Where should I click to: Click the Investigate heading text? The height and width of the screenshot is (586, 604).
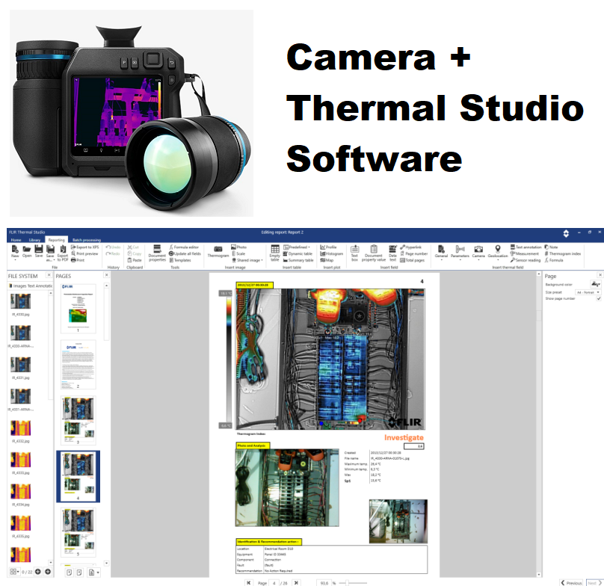click(x=404, y=438)
